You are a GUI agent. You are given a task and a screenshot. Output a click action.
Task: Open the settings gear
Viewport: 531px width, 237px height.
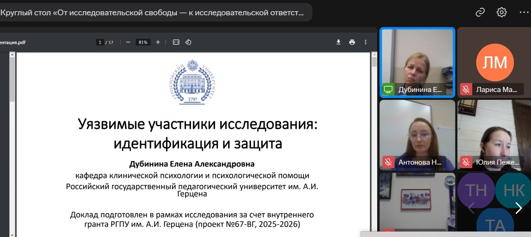pos(501,13)
